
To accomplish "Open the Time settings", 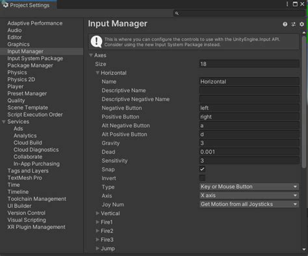I will pyautogui.click(x=14, y=185).
